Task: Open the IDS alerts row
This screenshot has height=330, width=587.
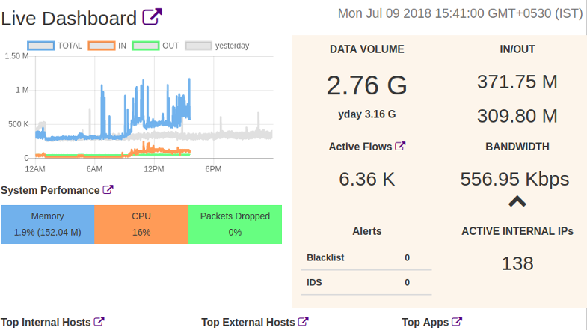Action: tap(357, 282)
